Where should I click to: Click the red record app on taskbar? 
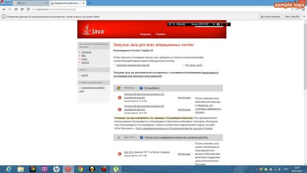pyautogui.click(x=104, y=169)
